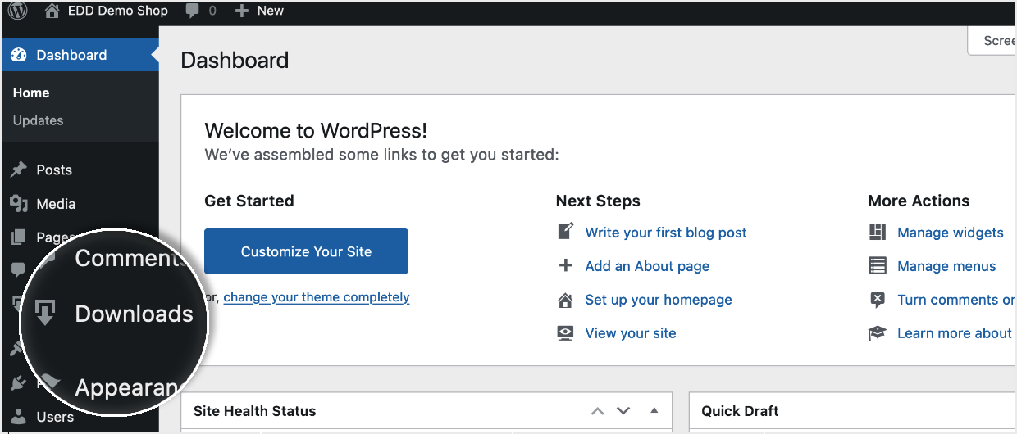Open the Write your first blog post link
This screenshot has height=434, width=1017.
[665, 233]
